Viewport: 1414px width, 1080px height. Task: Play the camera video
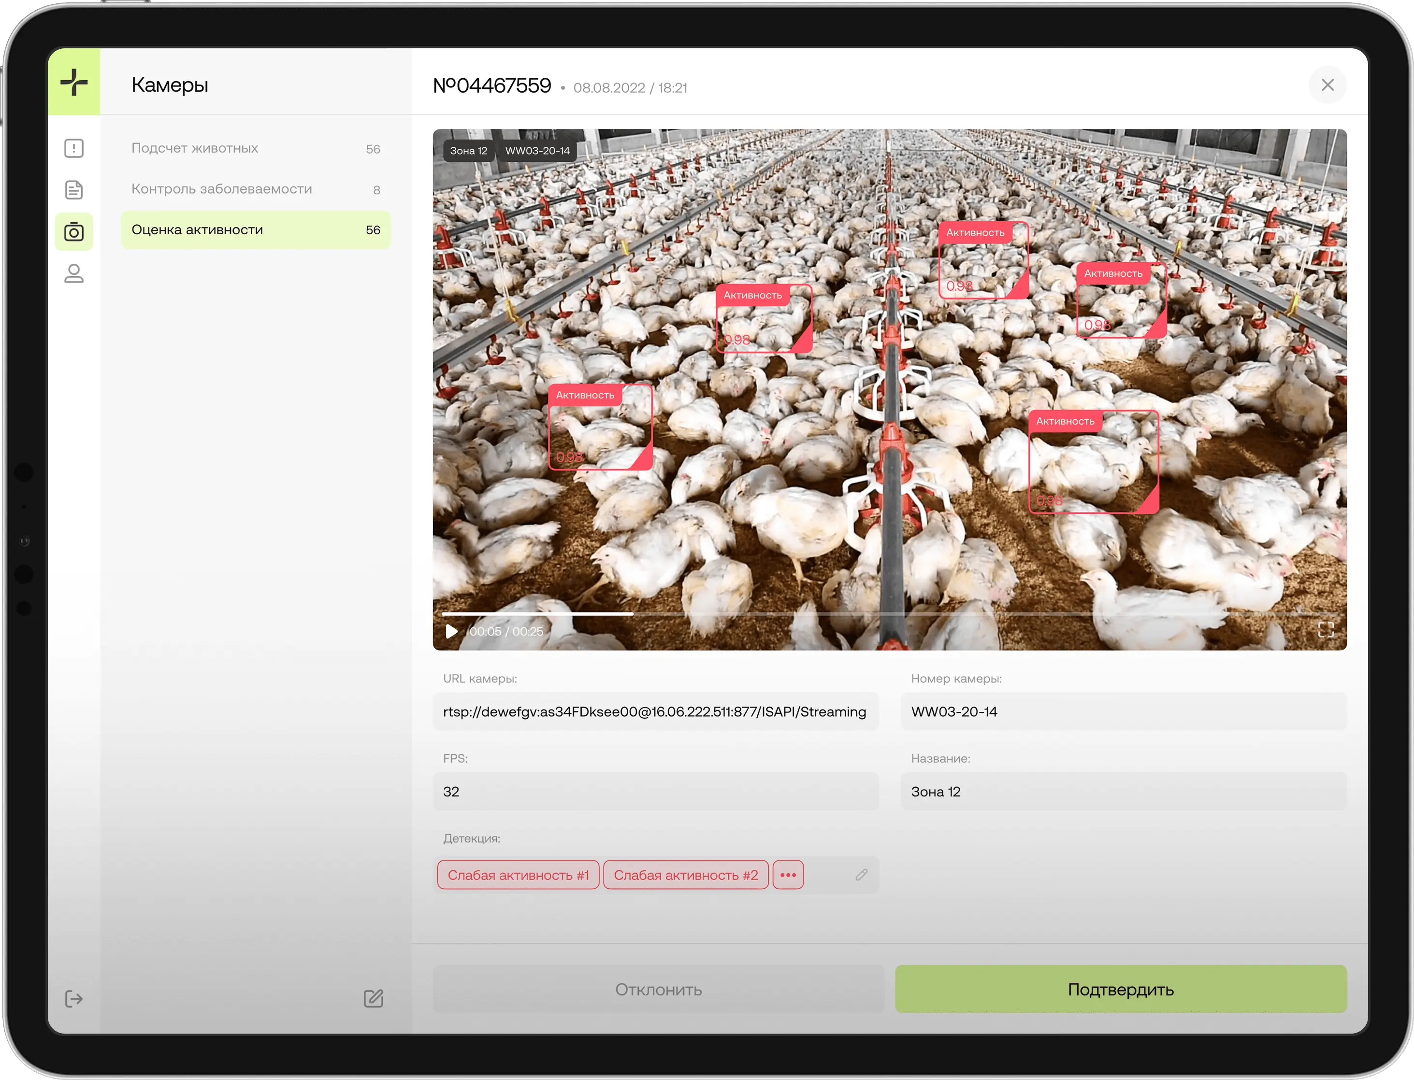pos(451,631)
